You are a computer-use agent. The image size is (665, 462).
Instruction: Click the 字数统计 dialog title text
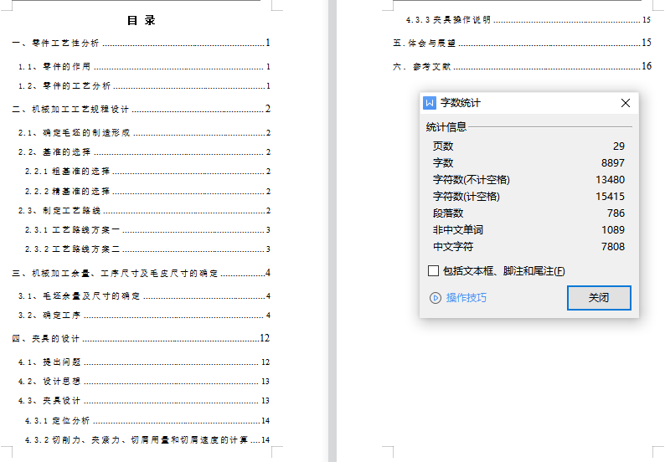[x=461, y=103]
